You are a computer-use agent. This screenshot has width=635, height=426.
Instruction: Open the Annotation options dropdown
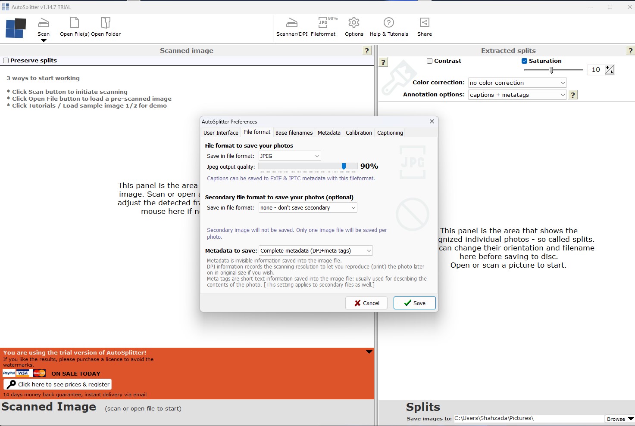click(517, 95)
